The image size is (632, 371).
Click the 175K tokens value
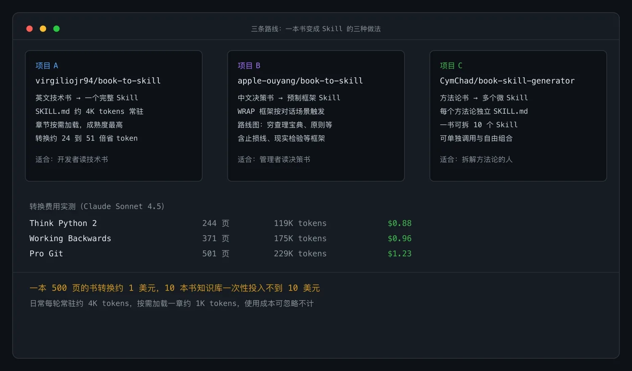point(300,239)
